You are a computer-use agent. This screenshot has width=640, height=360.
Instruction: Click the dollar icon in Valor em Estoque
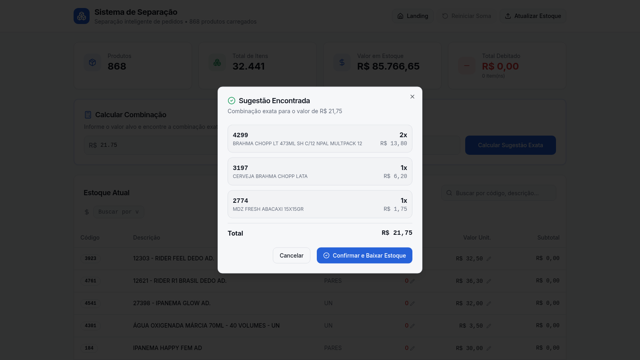pos(342,63)
